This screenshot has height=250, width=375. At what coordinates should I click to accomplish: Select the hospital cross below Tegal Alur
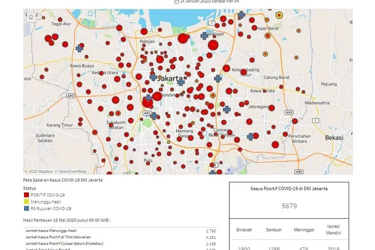click(79, 48)
